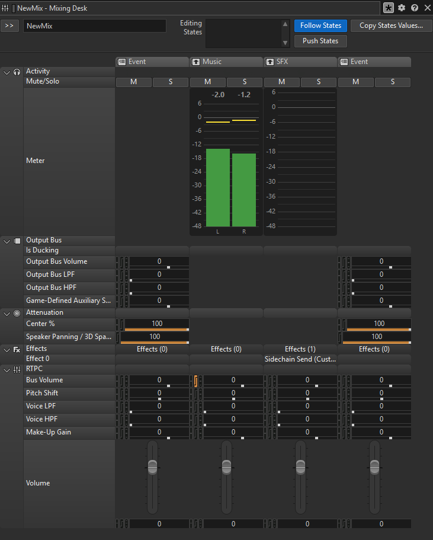The width and height of the screenshot is (433, 540).
Task: Collapse the RTPC section
Action: pyautogui.click(x=7, y=370)
